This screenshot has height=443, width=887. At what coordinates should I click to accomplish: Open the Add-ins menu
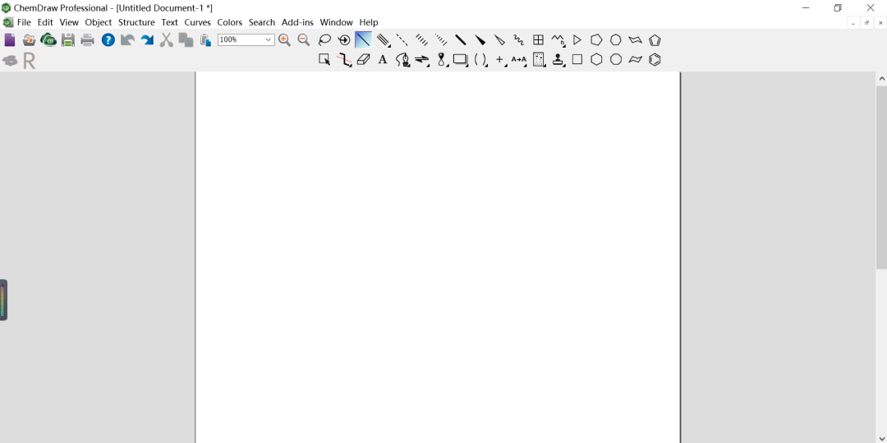point(297,22)
